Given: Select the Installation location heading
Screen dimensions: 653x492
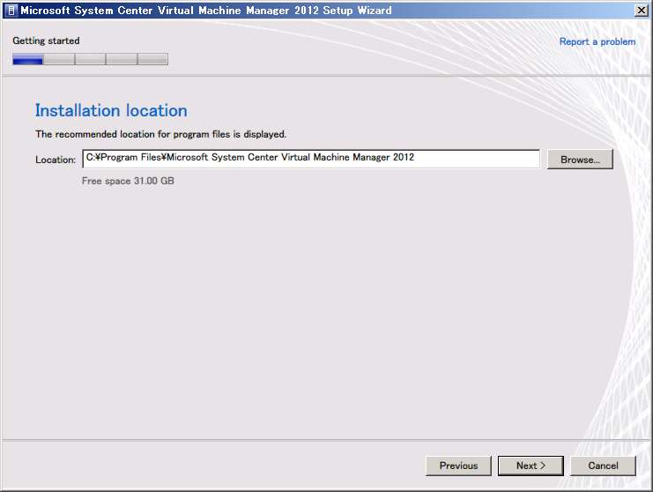Looking at the screenshot, I should [111, 111].
